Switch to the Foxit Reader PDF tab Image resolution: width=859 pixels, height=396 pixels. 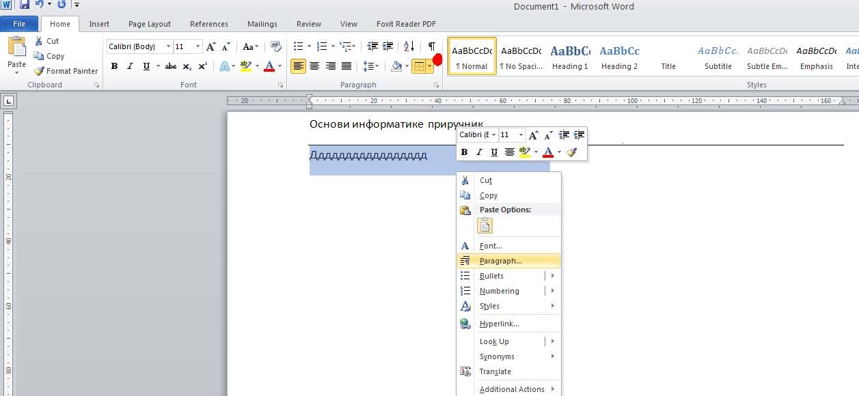point(406,24)
